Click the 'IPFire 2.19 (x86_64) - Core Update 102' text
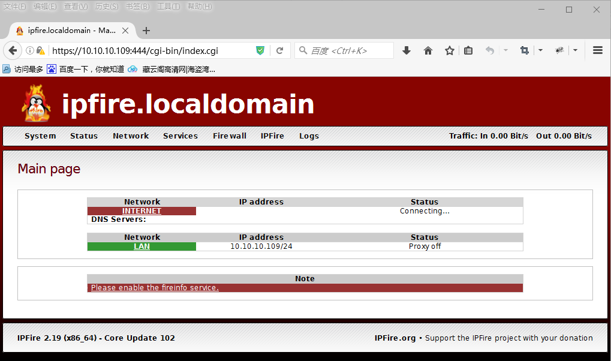This screenshot has width=611, height=361. coord(96,338)
